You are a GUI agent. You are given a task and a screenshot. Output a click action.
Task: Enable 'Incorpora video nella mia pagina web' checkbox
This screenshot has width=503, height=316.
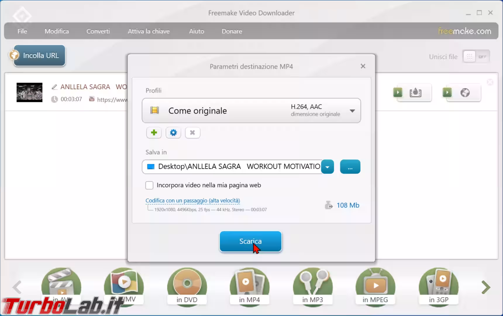pos(149,185)
